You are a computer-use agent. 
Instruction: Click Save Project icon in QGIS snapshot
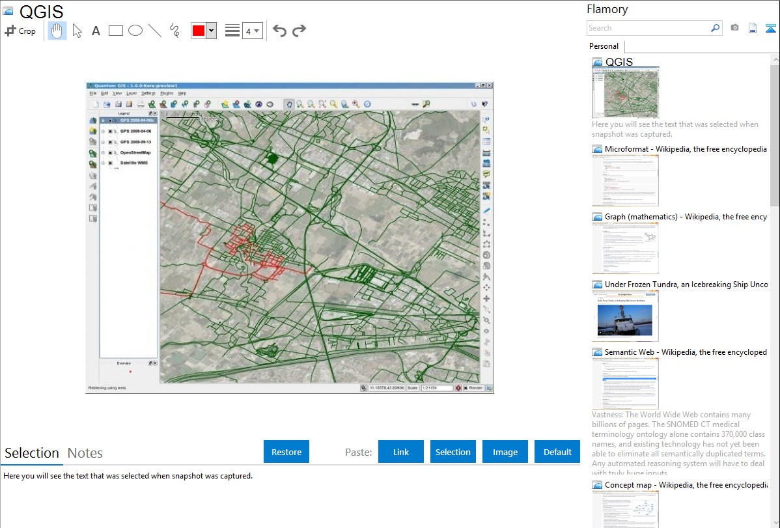point(118,104)
